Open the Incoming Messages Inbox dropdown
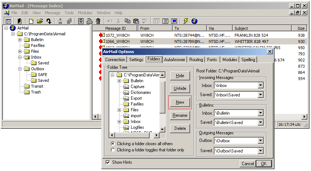This screenshot has height=171, width=311. coord(261,85)
